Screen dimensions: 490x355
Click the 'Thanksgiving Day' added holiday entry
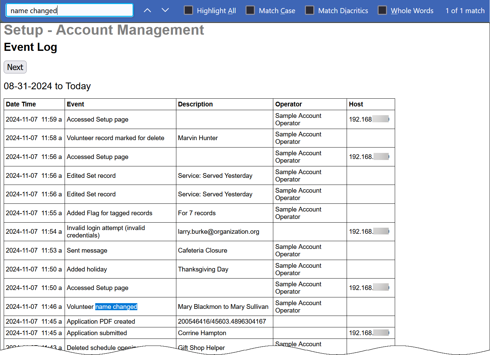click(204, 269)
